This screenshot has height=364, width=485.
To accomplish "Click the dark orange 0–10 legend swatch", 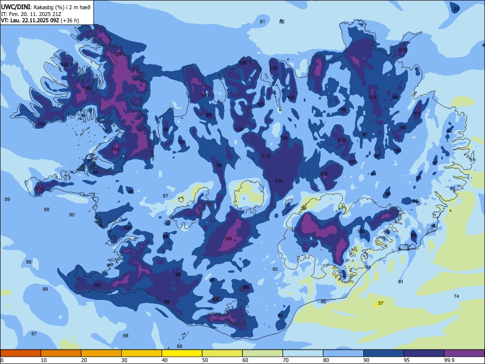I will 20,353.
